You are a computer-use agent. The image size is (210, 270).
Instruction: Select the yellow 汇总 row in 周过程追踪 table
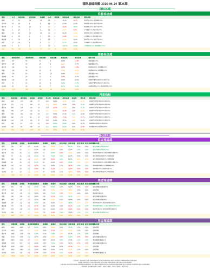pos(105,215)
